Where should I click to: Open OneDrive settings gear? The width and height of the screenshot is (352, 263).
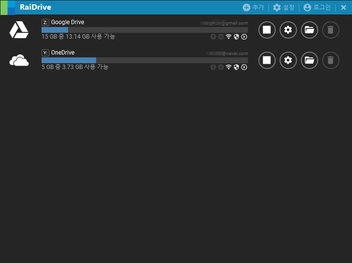tap(288, 60)
